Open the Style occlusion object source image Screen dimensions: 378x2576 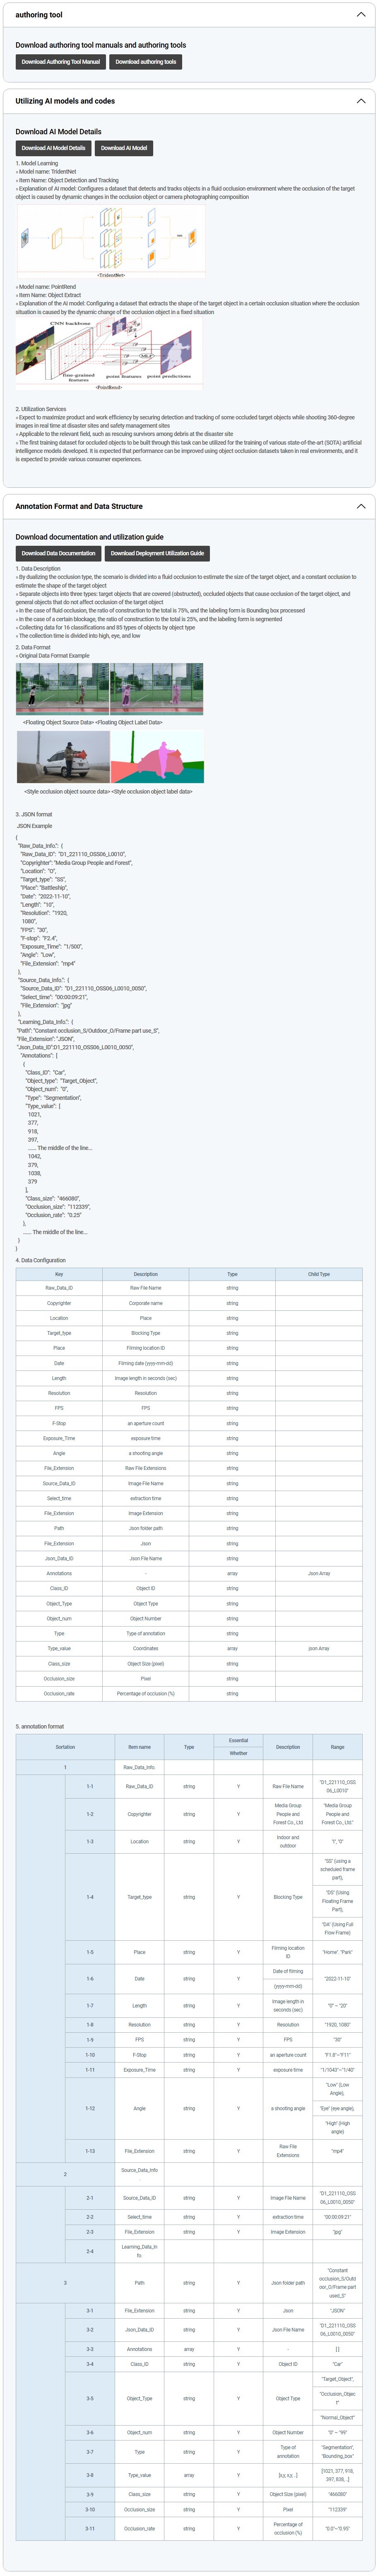tap(63, 756)
